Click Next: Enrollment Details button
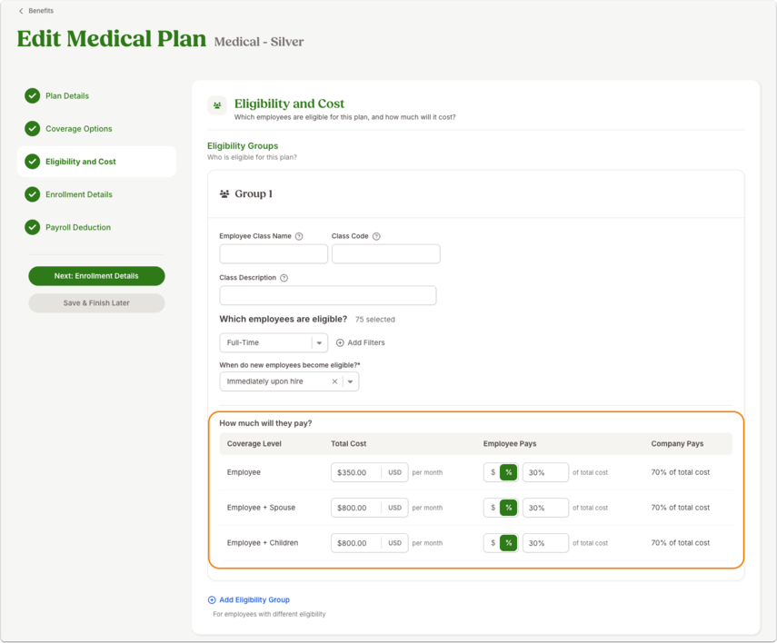The image size is (777, 643). [96, 276]
